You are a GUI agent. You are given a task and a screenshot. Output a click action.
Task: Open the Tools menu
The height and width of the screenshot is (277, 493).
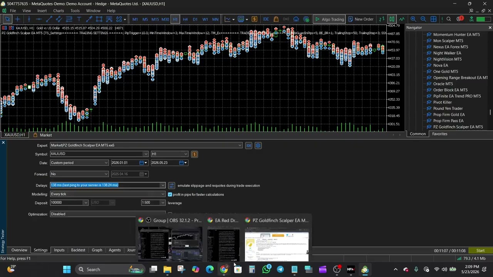(75, 11)
